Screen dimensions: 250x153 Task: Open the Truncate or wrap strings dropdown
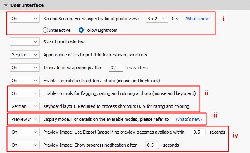(25, 68)
